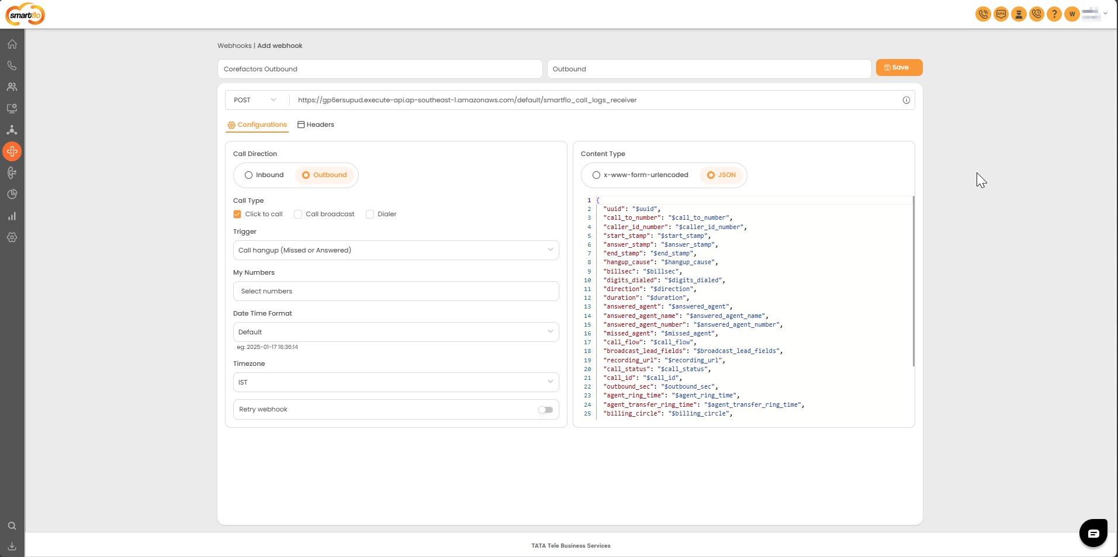Screen dimensions: 1118x557
Task: Click the "billing_circle" line in JSON editor
Action: click(x=668, y=413)
